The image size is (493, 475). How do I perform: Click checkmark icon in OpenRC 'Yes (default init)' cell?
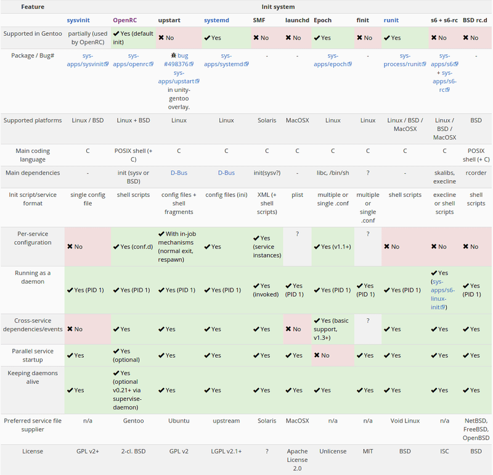click(x=116, y=33)
